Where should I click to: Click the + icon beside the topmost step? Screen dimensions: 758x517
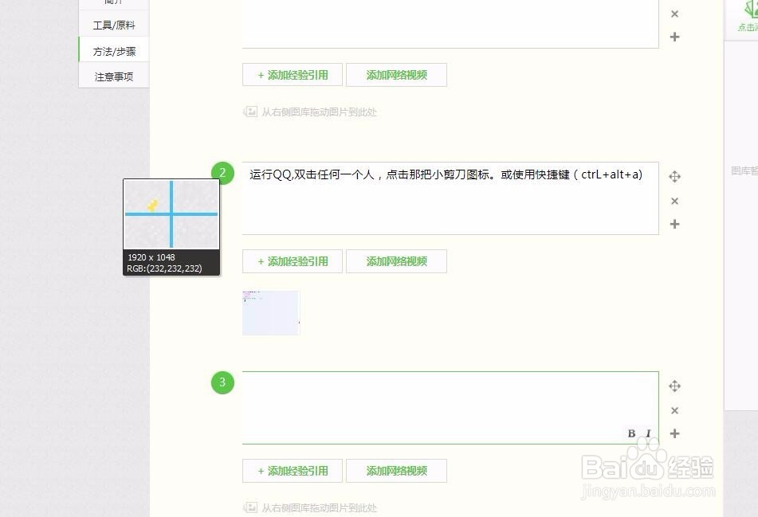click(674, 37)
